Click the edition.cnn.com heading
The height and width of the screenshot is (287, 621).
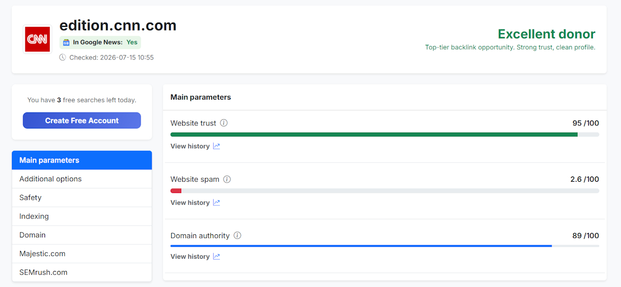click(x=118, y=25)
